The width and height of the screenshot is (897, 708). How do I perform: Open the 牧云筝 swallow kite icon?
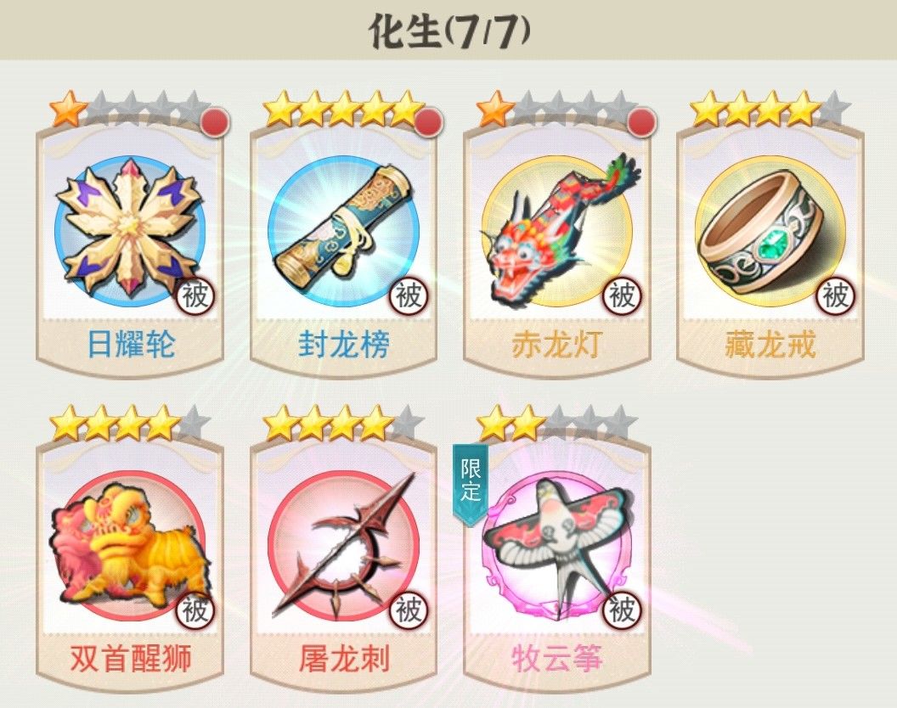click(558, 545)
